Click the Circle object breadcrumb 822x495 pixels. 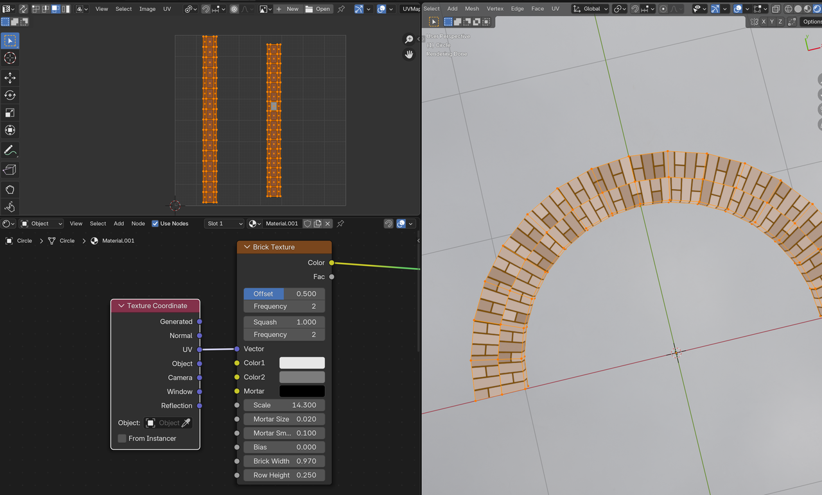19,241
